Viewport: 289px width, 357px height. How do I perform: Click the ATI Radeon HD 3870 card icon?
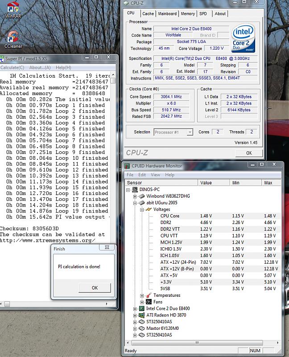pyautogui.click(x=142, y=315)
